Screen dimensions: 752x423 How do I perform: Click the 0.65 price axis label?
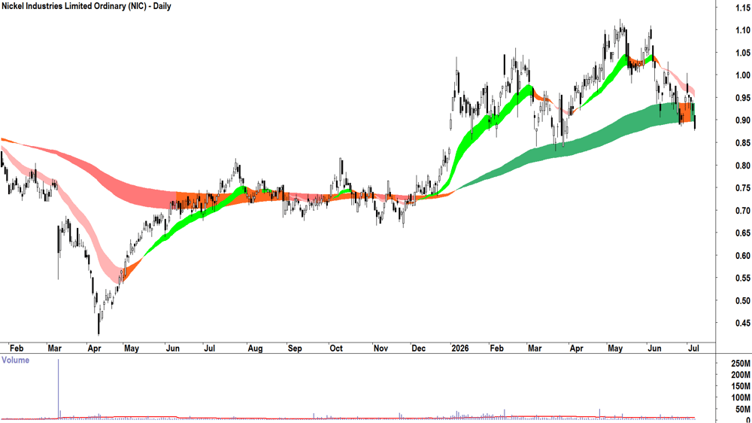pos(743,233)
